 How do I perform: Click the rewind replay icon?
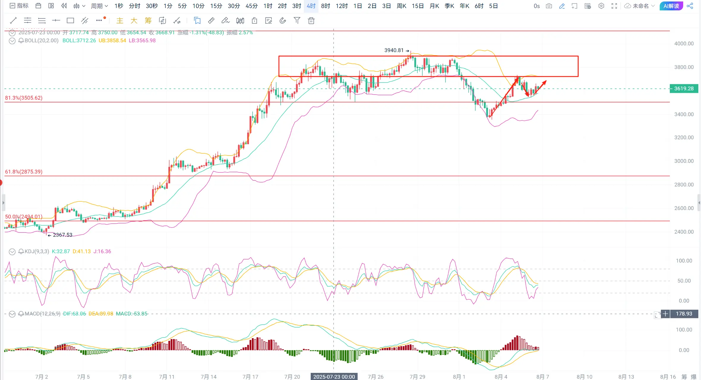pyautogui.click(x=64, y=6)
